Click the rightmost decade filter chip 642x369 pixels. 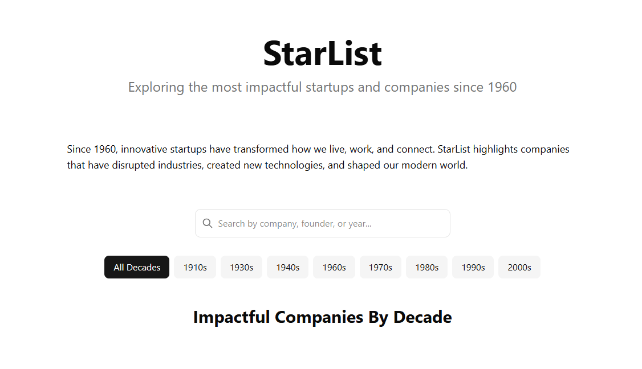click(x=519, y=267)
